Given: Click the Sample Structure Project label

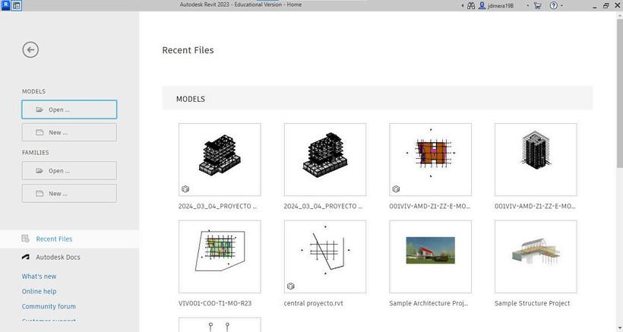Looking at the screenshot, I should (532, 303).
